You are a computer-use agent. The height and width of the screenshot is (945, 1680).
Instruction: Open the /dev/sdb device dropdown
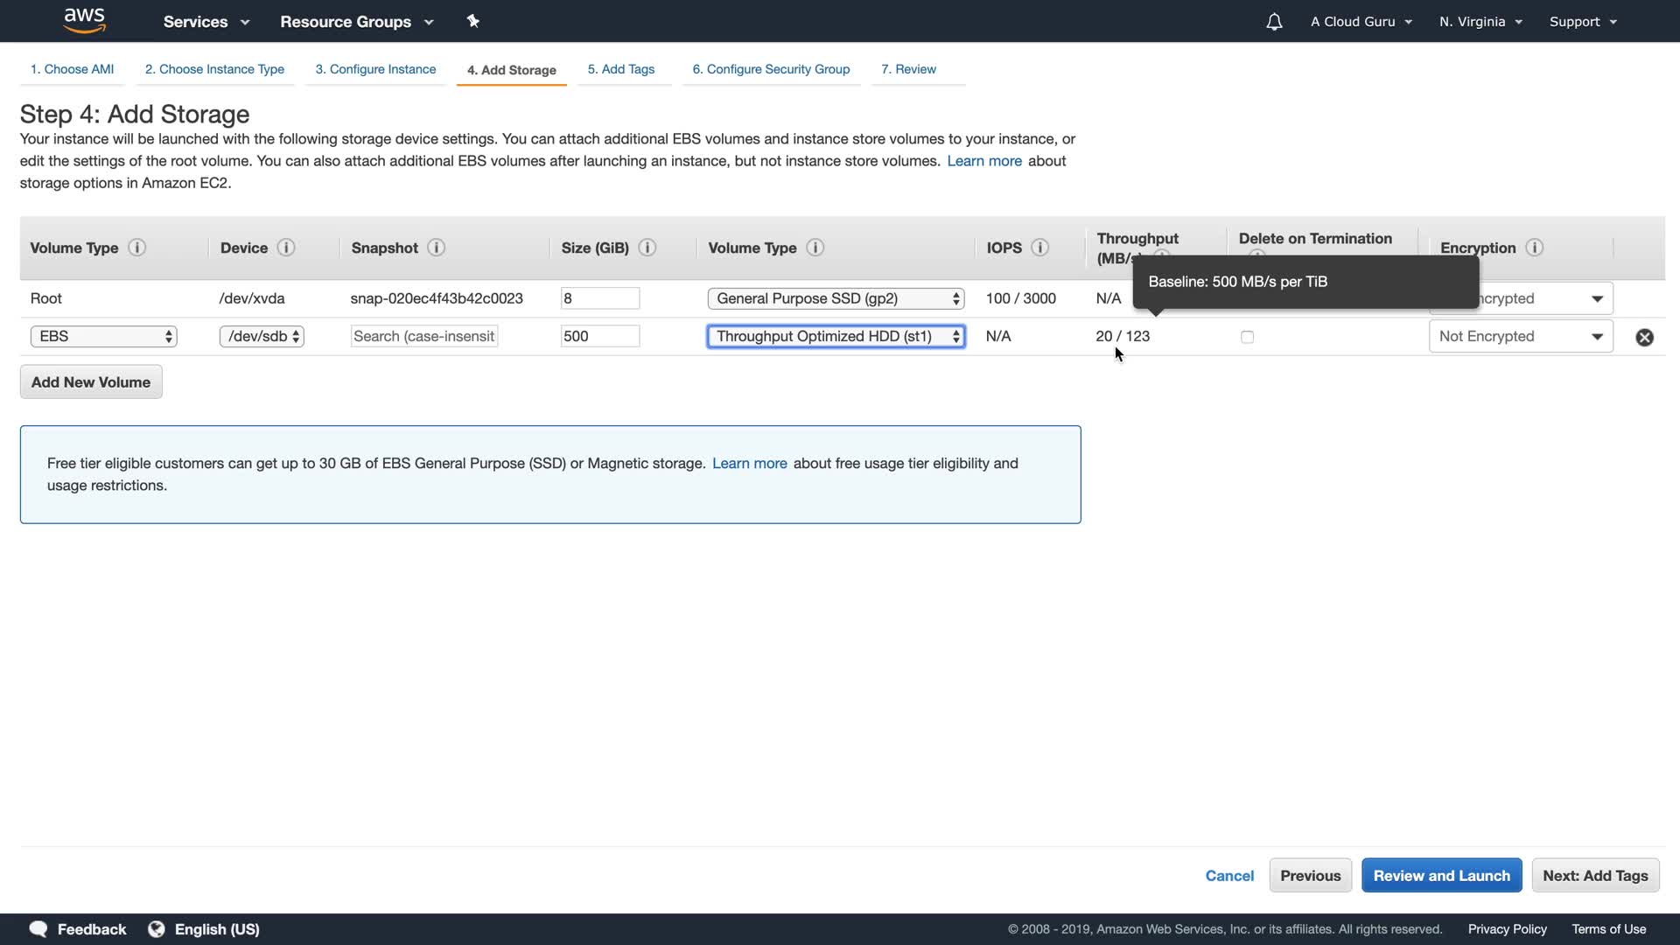262,336
